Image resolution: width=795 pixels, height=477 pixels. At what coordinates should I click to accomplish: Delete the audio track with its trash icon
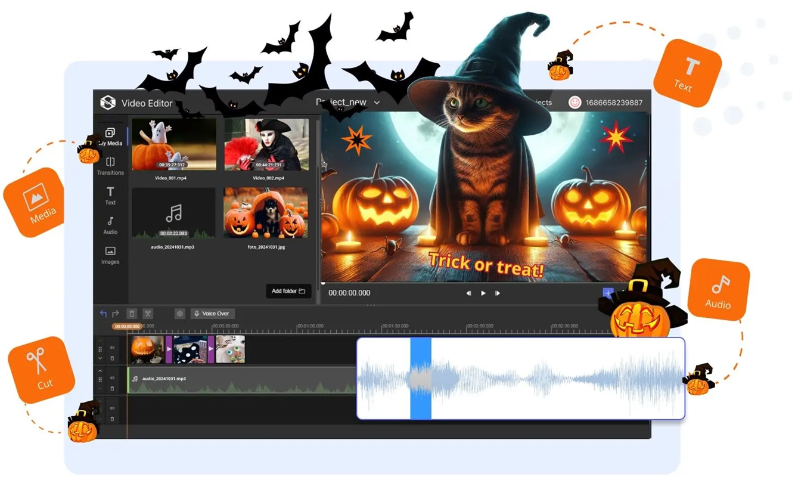(112, 389)
